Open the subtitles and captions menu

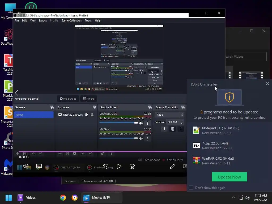(x=39, y=167)
